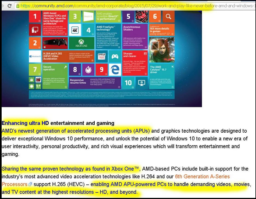Click the monitor icon beside number 10
The height and width of the screenshot is (199, 256).
[x=141, y=83]
